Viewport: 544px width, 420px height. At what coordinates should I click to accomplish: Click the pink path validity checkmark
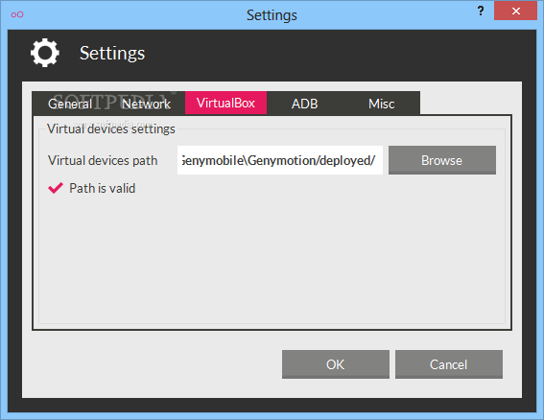click(56, 188)
